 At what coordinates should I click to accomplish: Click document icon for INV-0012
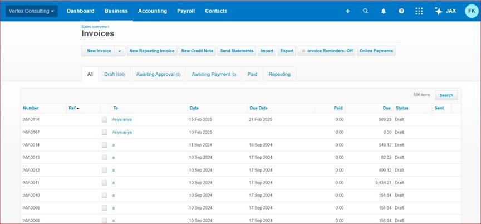pyautogui.click(x=104, y=170)
